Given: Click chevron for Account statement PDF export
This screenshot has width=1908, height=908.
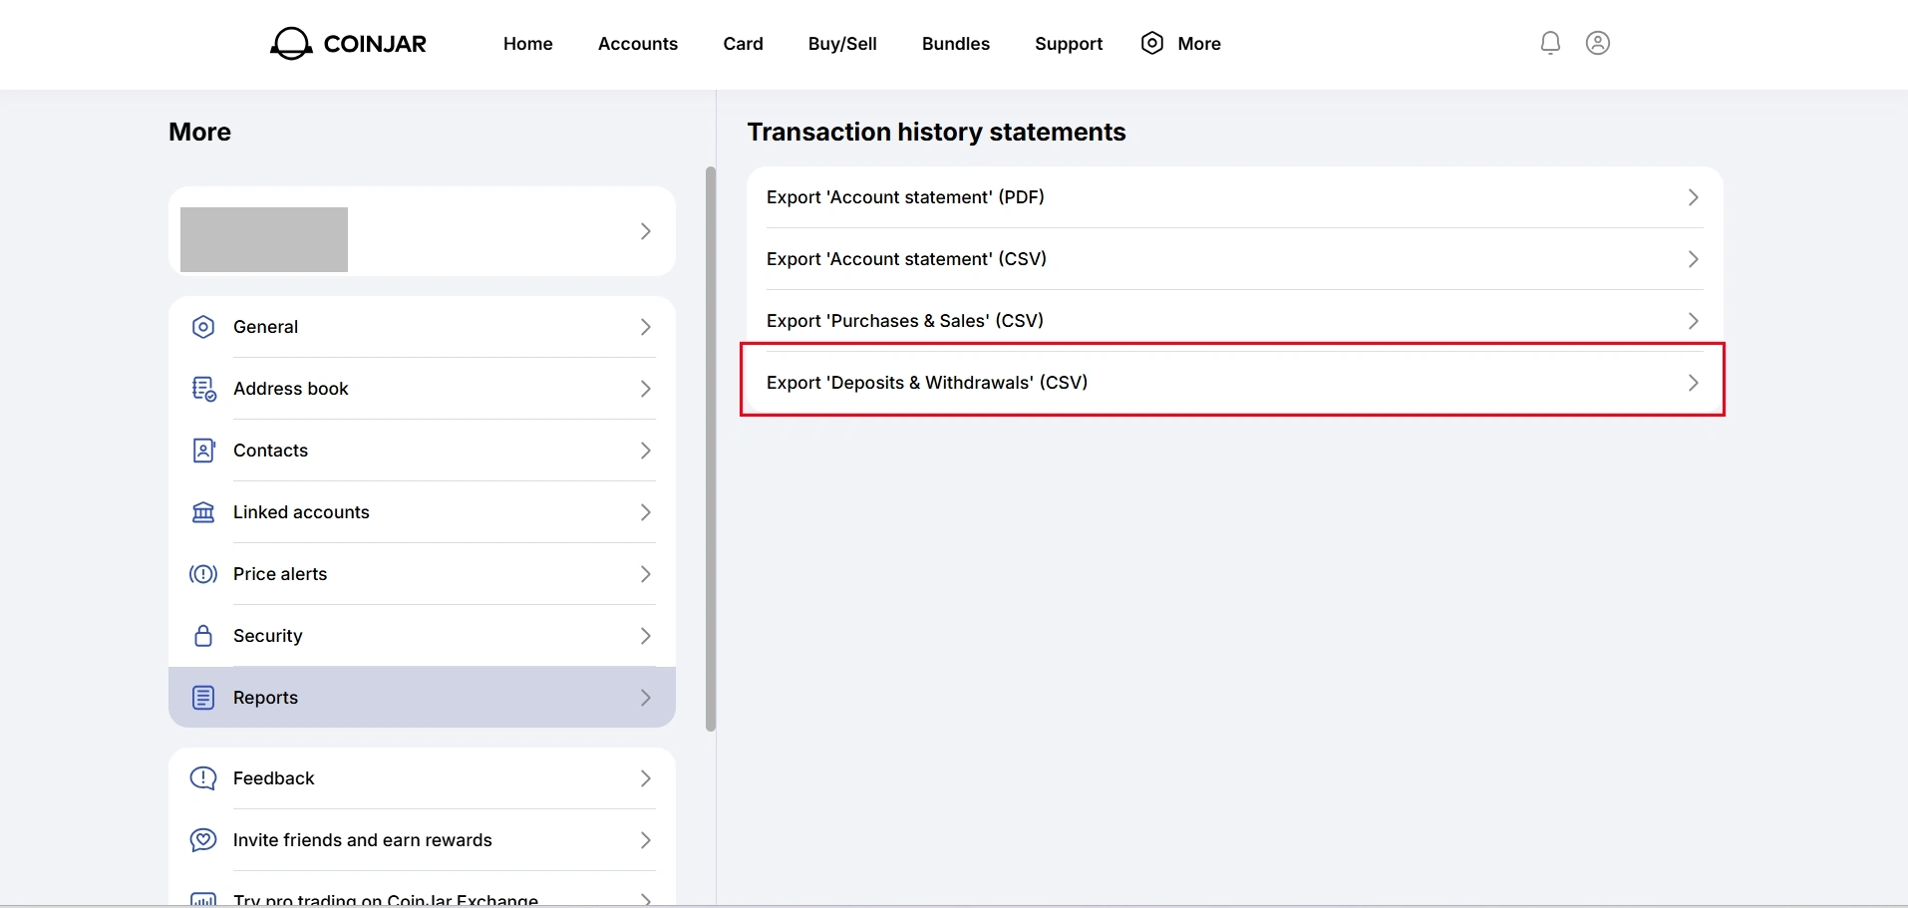Looking at the screenshot, I should click(1694, 197).
